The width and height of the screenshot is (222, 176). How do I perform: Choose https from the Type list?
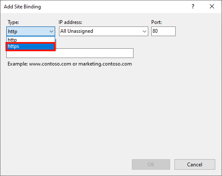click(x=31, y=47)
